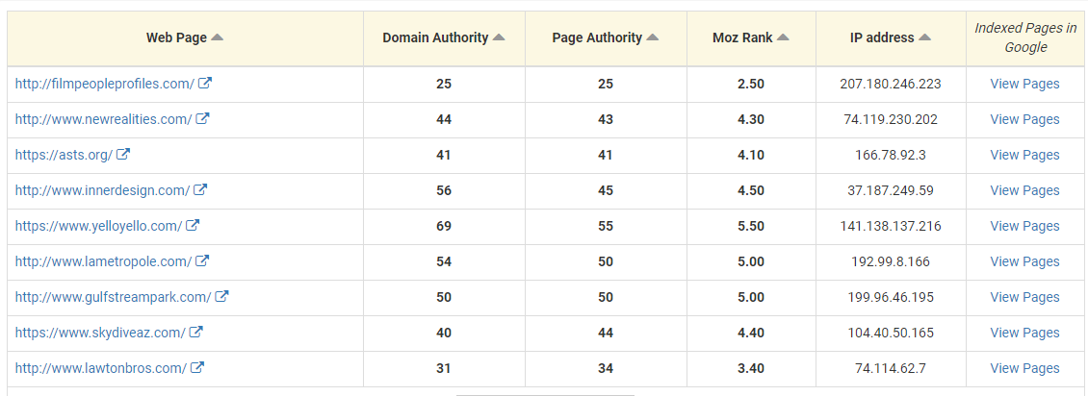Sort by Domain Authority arrow
Image resolution: width=1088 pixels, height=396 pixels.
[x=499, y=37]
